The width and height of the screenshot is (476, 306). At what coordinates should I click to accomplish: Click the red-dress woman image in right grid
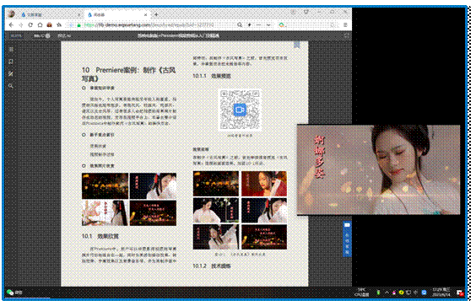click(264, 184)
